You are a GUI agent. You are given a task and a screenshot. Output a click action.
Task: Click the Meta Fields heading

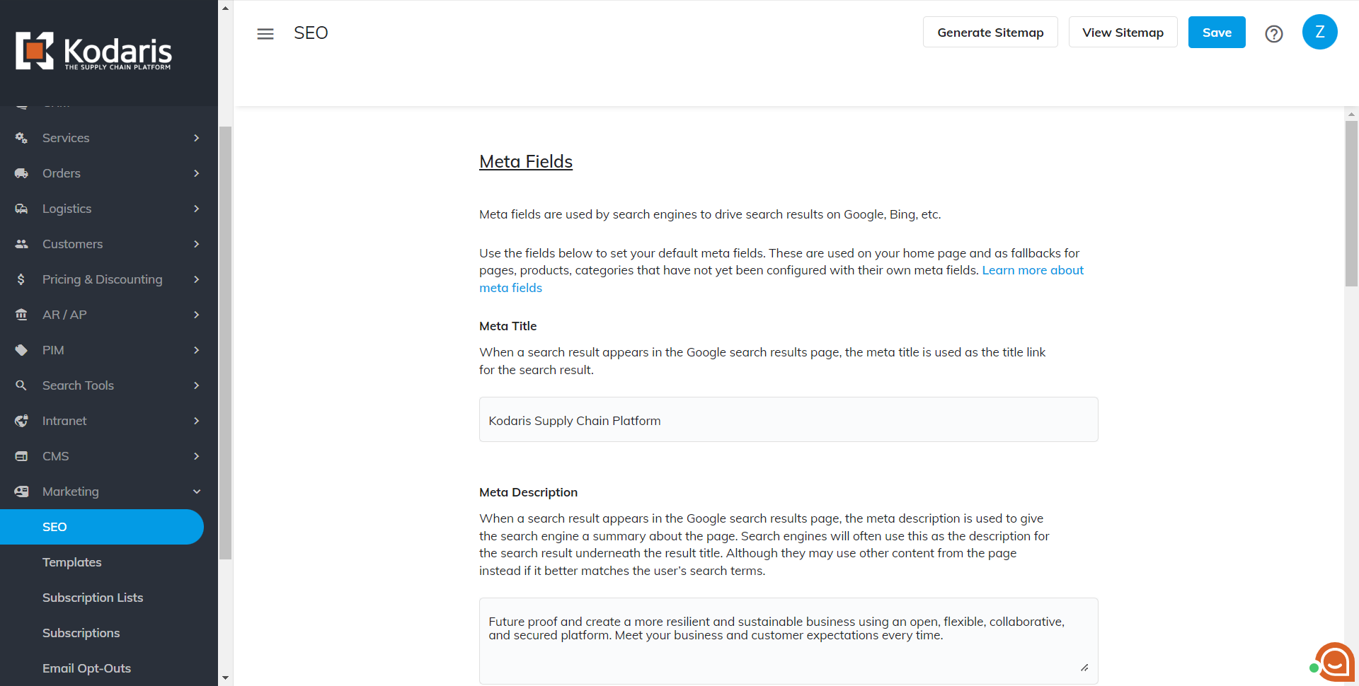[x=526, y=162]
